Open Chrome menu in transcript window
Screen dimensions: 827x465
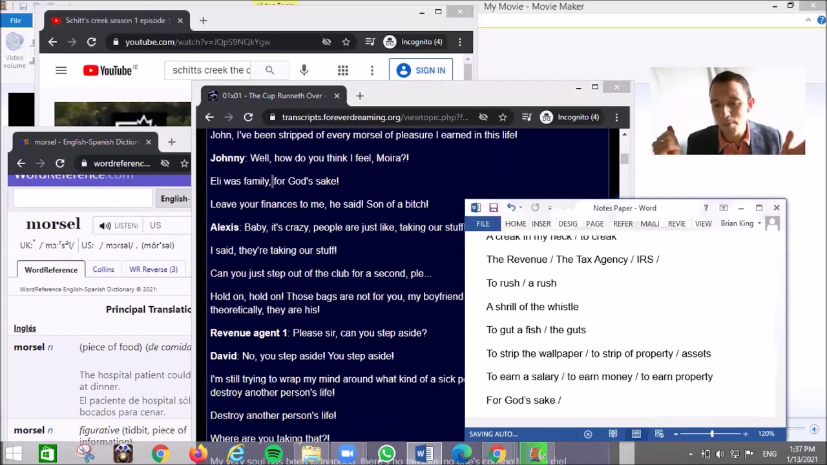(616, 117)
